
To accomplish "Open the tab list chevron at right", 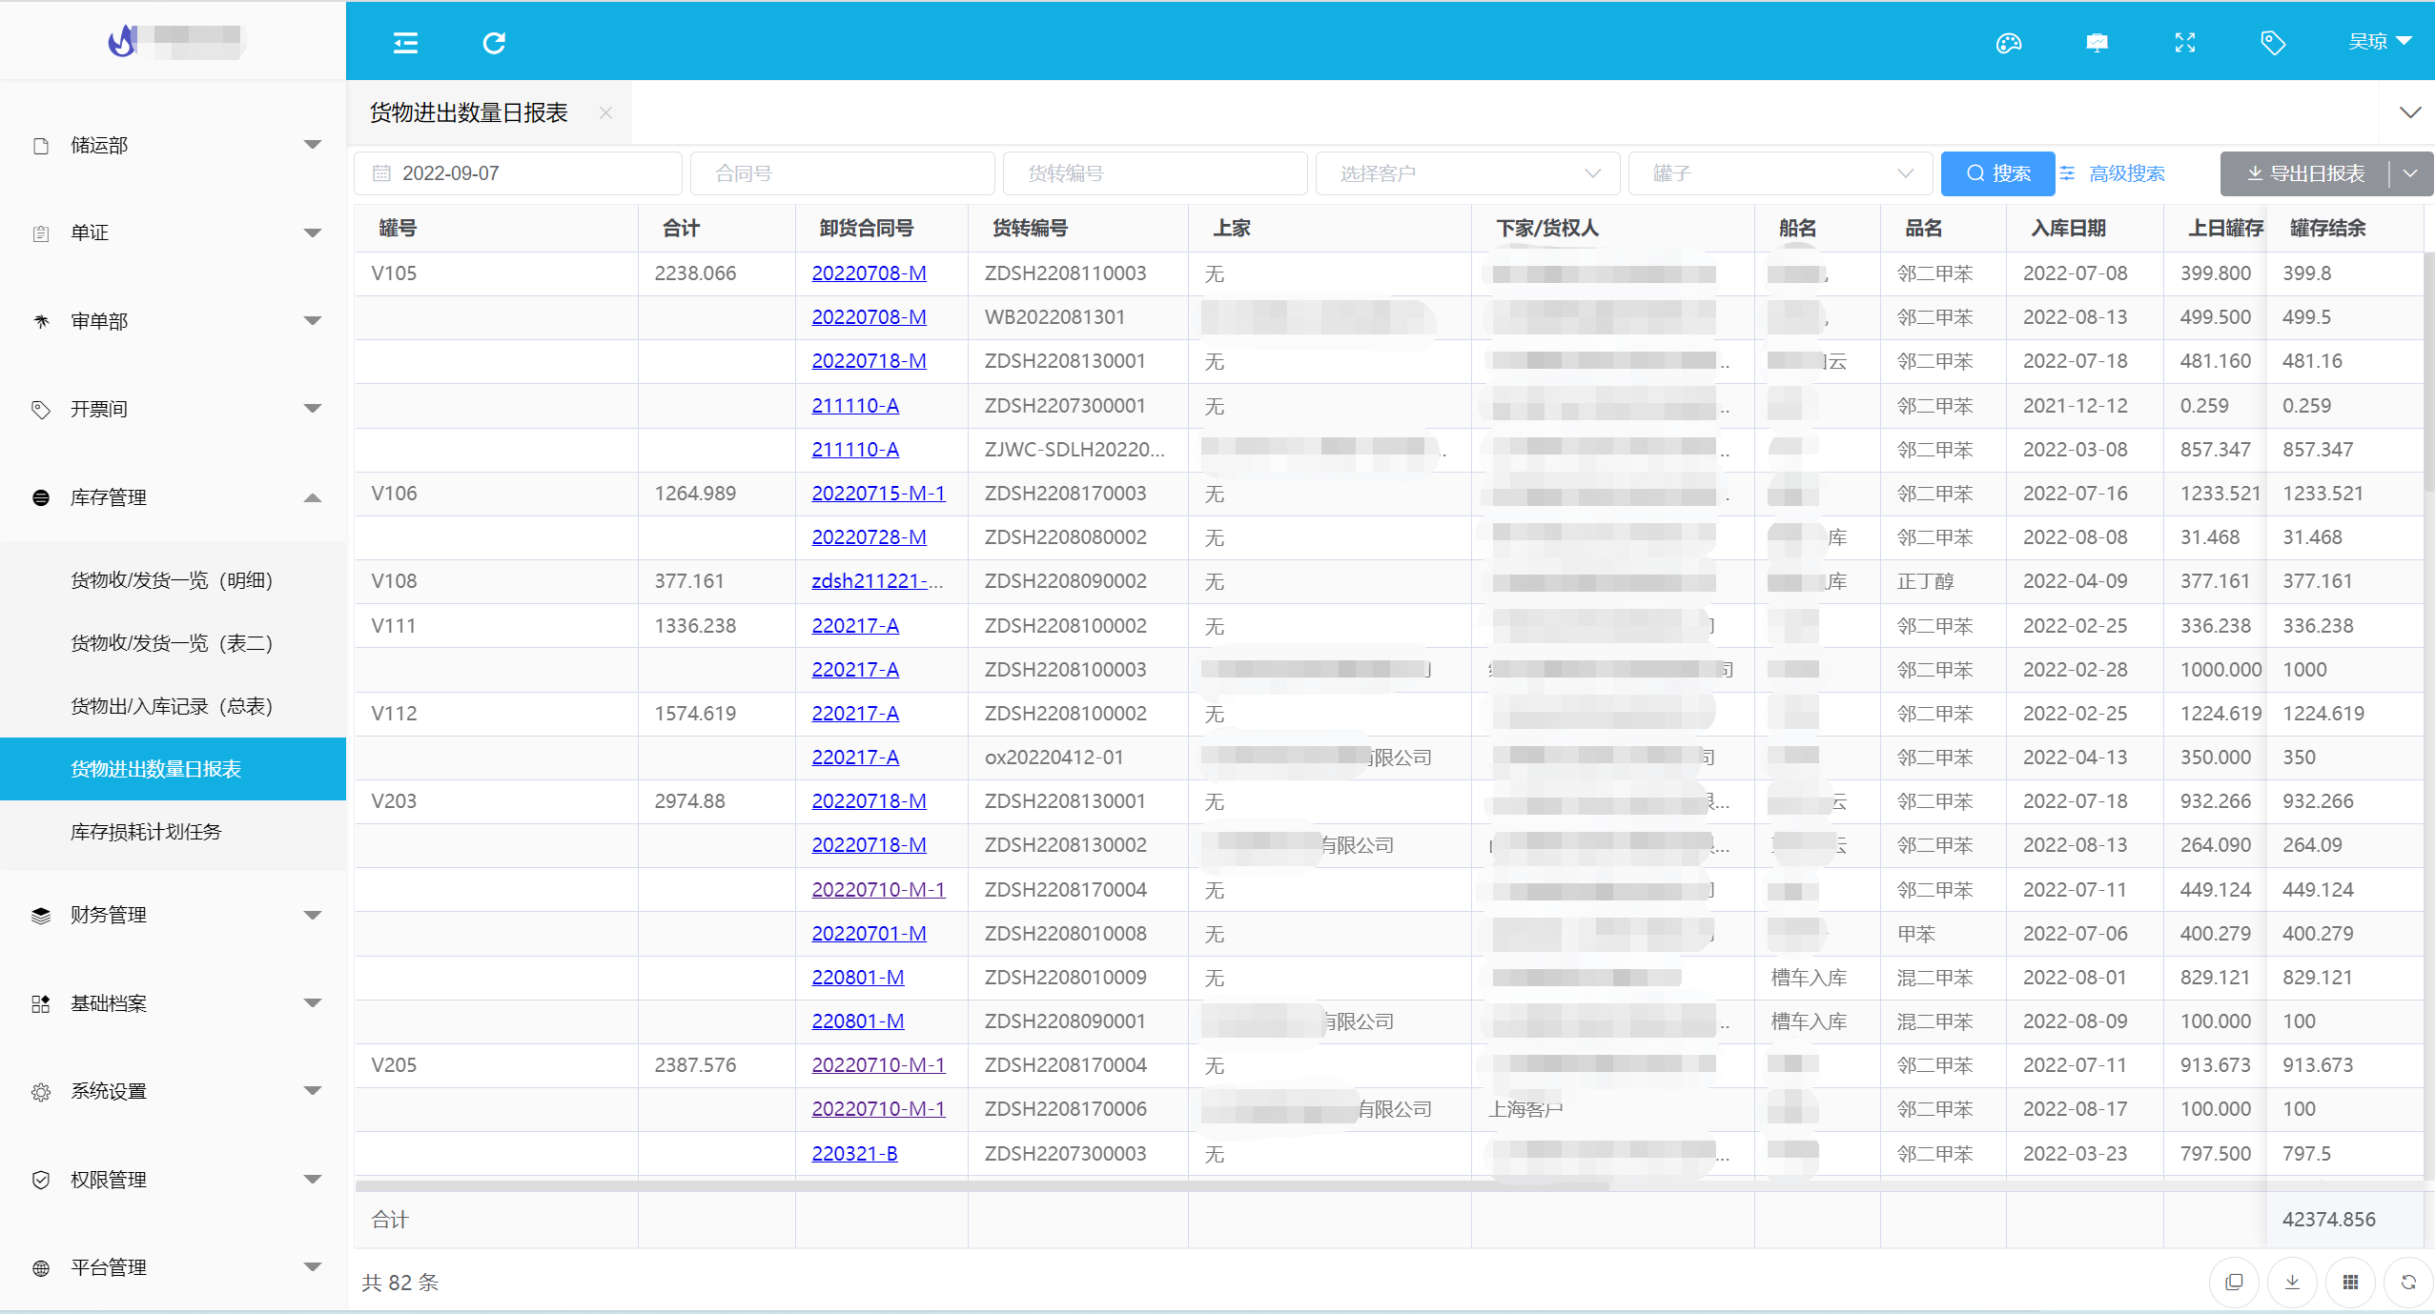I will [x=2410, y=112].
